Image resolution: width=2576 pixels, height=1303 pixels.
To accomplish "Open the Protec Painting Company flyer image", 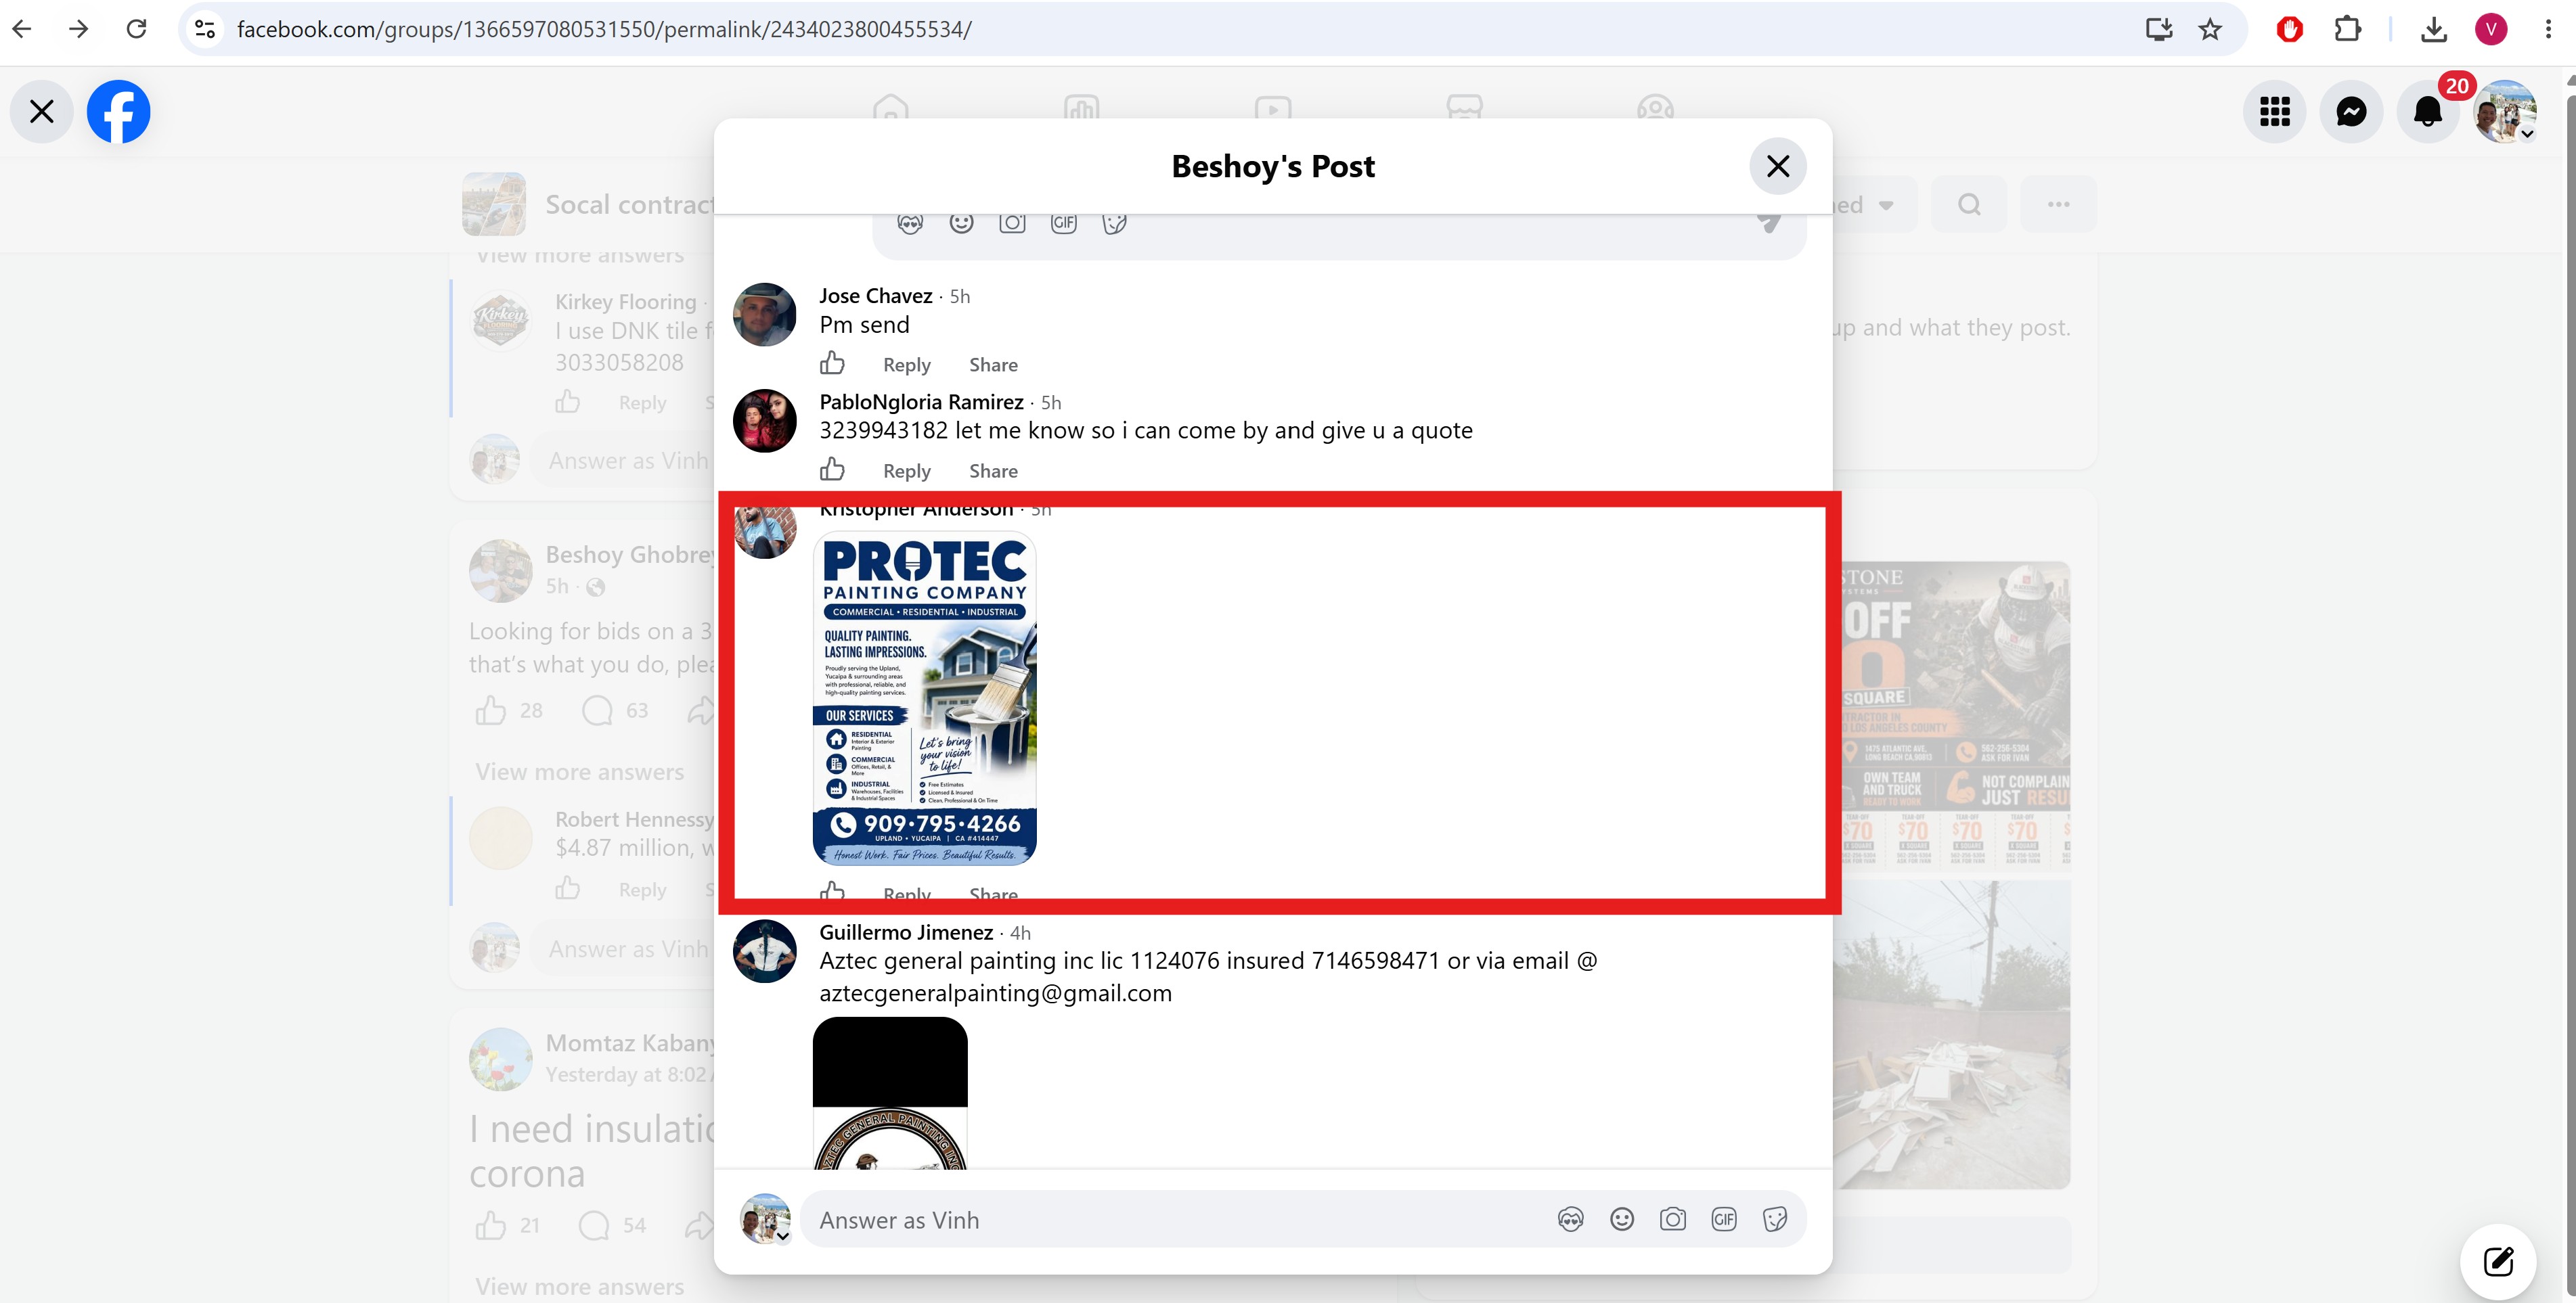I will click(924, 698).
